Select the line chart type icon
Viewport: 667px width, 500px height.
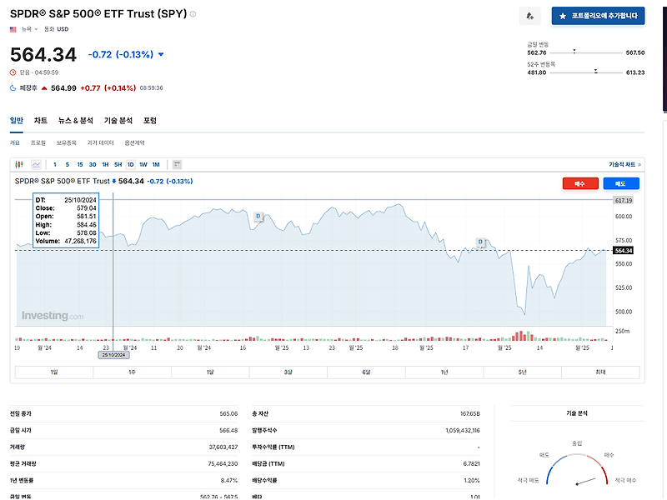pyautogui.click(x=37, y=163)
